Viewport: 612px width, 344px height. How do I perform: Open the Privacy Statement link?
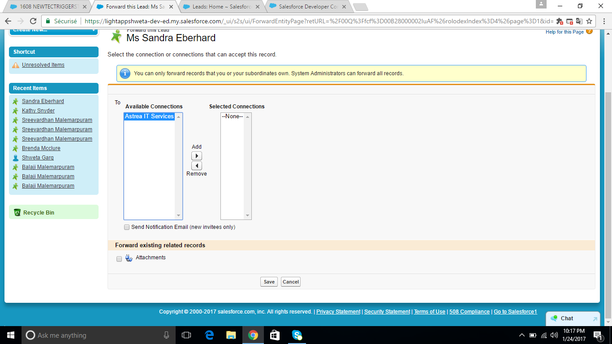point(338,312)
